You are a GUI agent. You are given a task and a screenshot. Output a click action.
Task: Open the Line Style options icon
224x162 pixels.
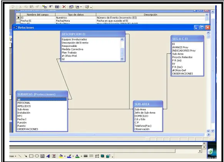click(x=85, y=156)
